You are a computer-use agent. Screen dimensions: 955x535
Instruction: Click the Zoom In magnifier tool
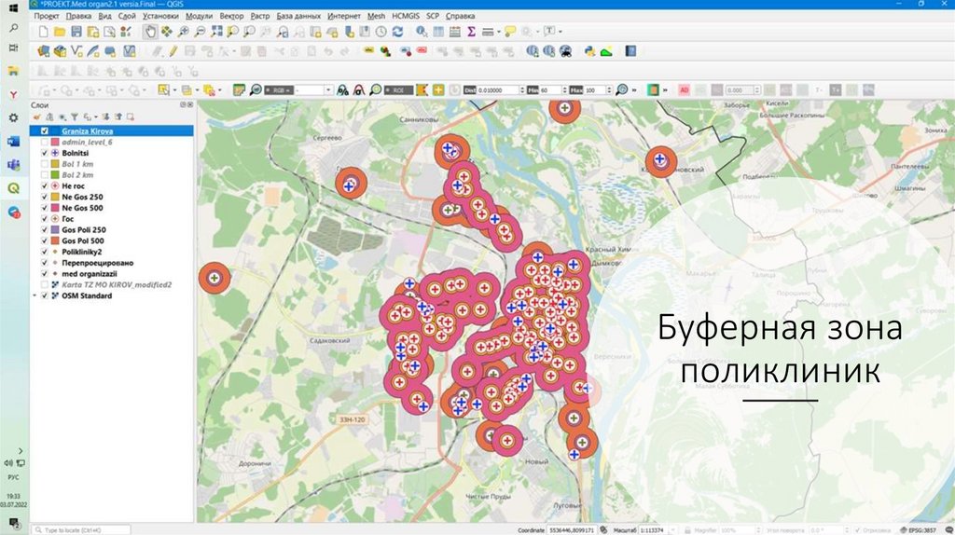[x=184, y=32]
